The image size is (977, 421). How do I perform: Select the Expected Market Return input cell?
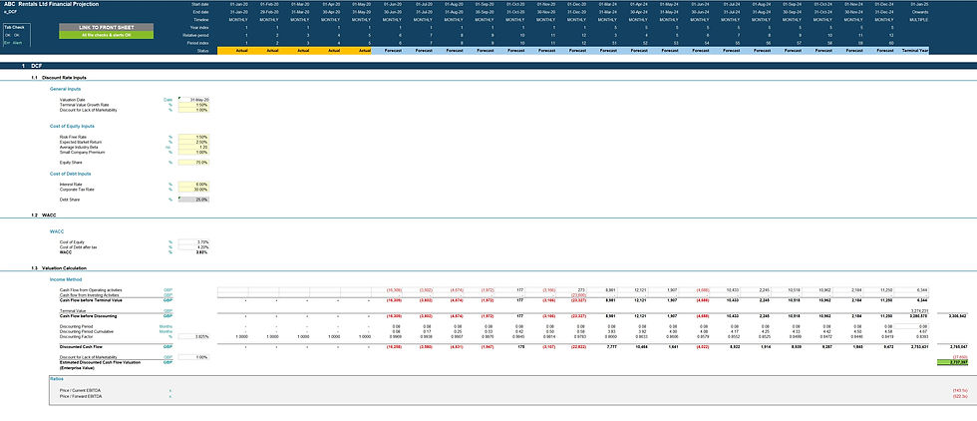[193, 142]
